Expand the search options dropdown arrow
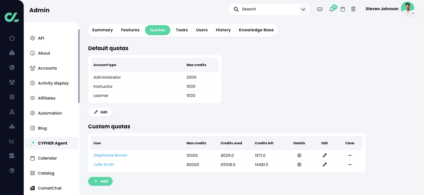424x195 pixels. [303, 10]
